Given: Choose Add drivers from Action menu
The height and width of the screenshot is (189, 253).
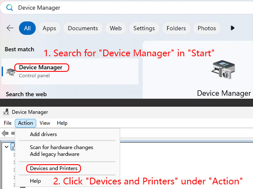Looking at the screenshot, I should (43, 134).
